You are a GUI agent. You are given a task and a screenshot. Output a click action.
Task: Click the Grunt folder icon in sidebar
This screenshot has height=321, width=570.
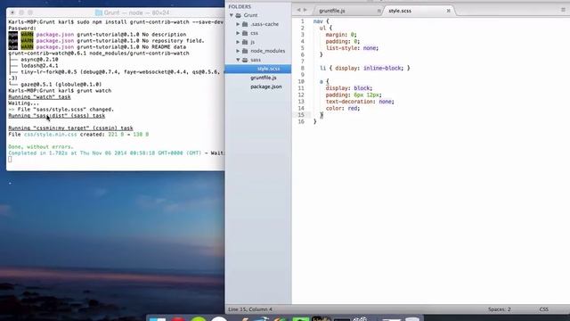pyautogui.click(x=239, y=15)
